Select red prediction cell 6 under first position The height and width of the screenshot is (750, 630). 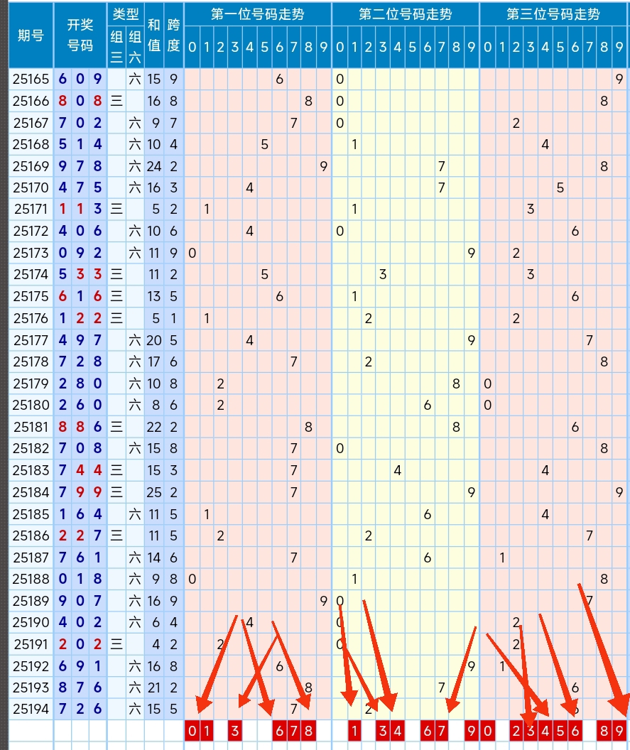coord(279,731)
